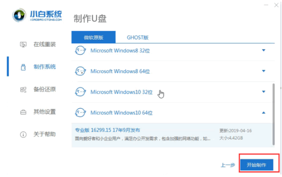Click the system list vertical scrollbar

pyautogui.click(x=274, y=114)
